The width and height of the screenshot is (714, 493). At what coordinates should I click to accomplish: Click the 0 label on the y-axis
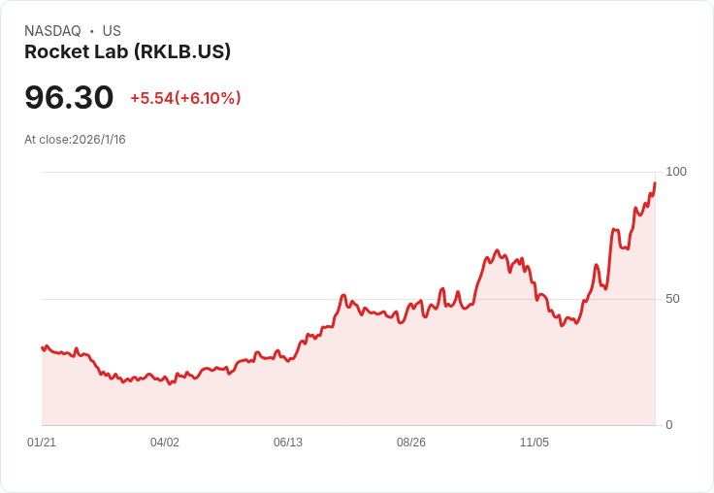coord(669,425)
